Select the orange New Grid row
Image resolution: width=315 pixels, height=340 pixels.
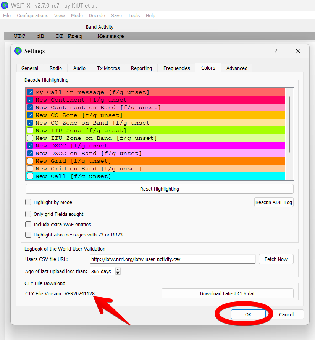tap(155, 161)
